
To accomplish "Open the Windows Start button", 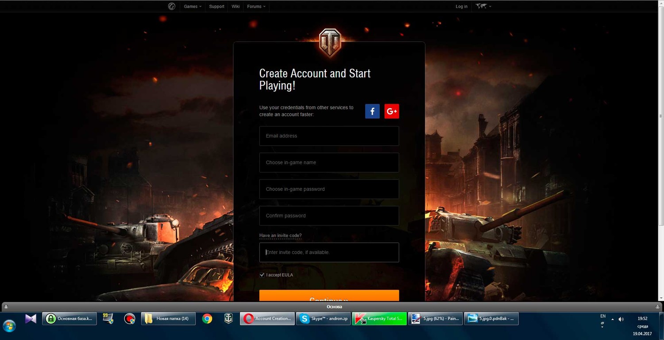I will pos(9,326).
